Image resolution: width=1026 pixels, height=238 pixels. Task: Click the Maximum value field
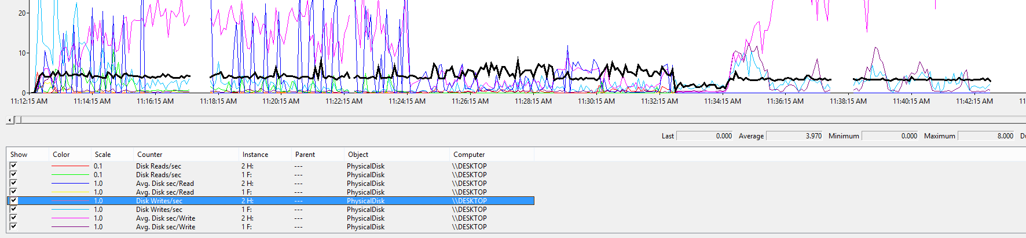pos(987,136)
